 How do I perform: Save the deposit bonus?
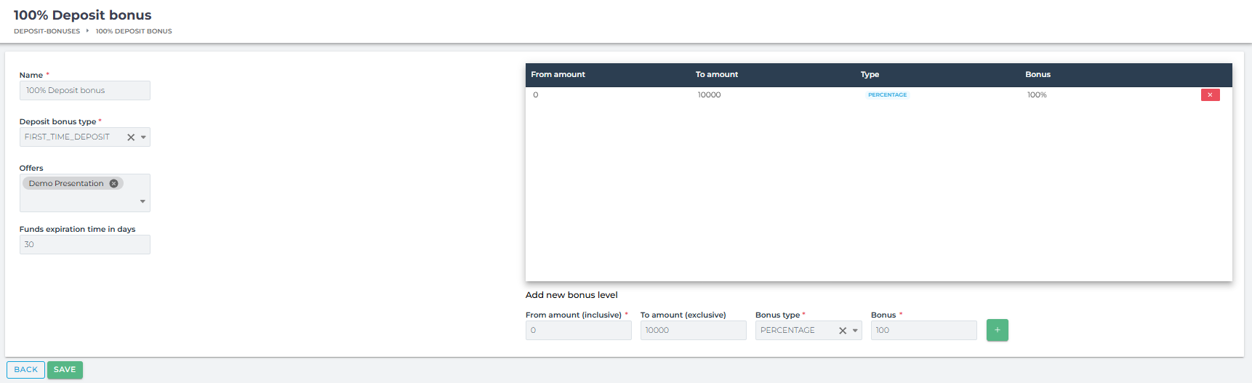[x=65, y=370]
